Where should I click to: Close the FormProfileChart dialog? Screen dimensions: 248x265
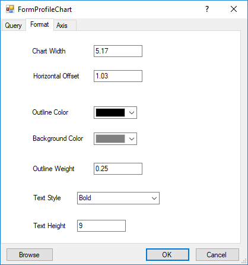234,9
